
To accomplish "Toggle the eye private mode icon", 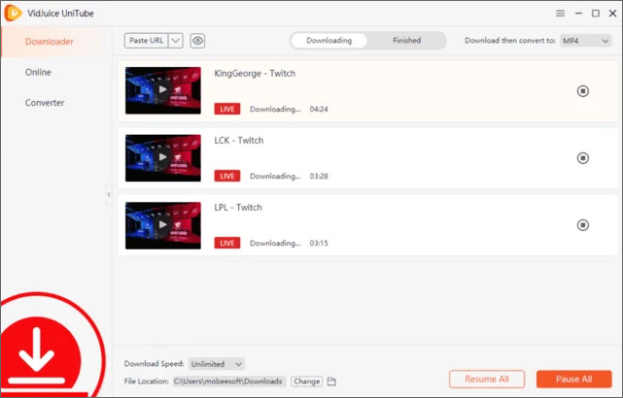I will 197,41.
